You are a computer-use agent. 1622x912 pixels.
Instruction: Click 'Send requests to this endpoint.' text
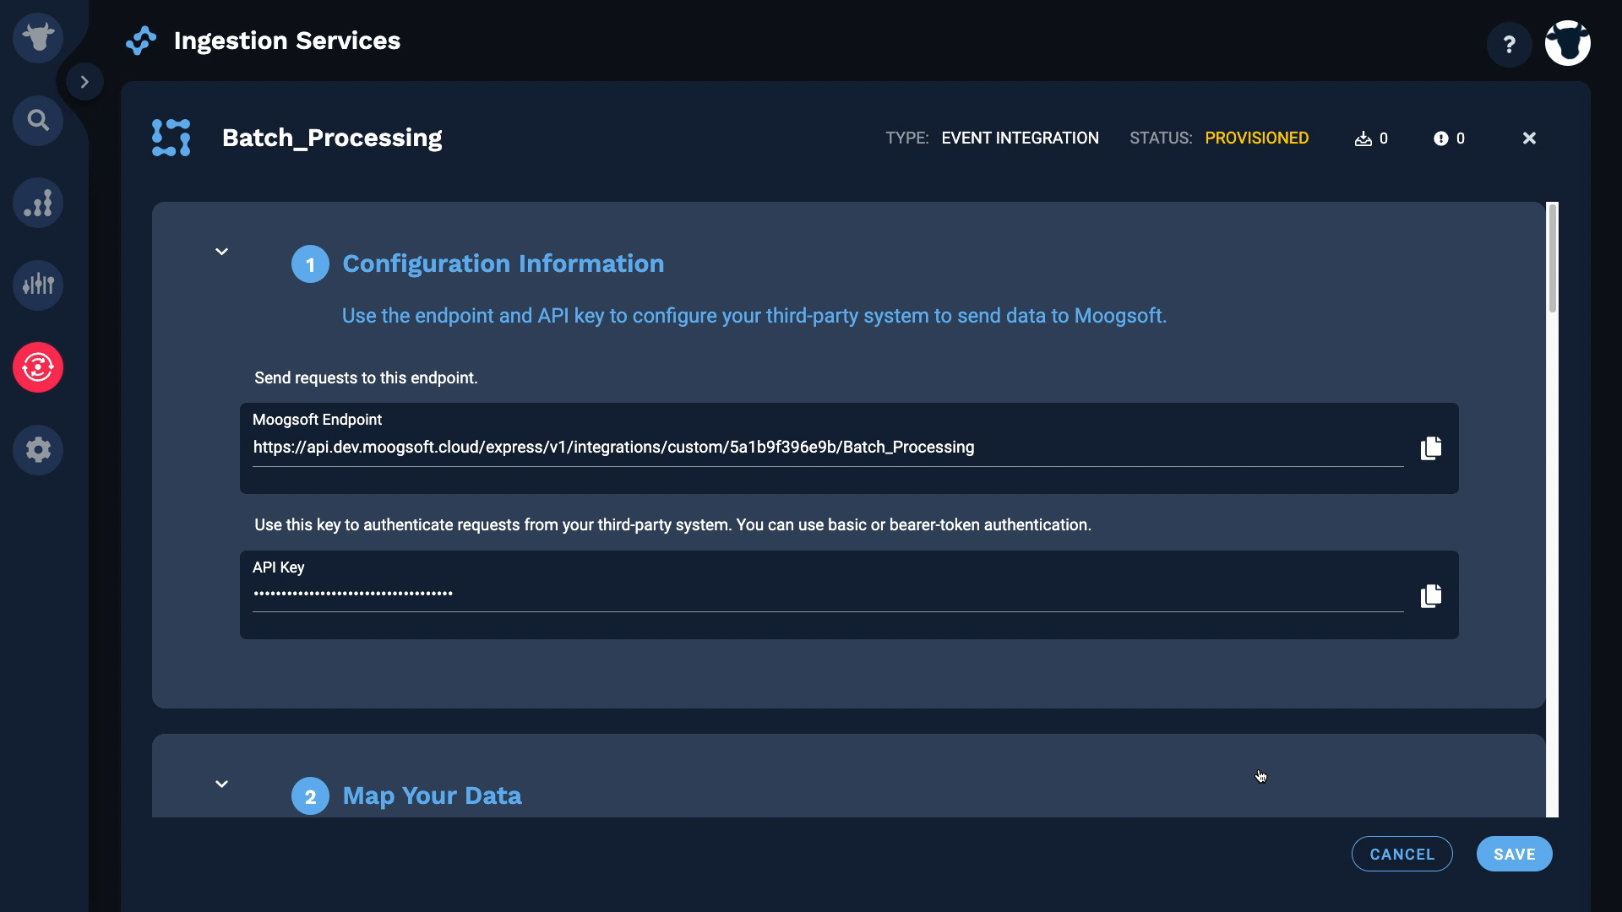click(366, 378)
